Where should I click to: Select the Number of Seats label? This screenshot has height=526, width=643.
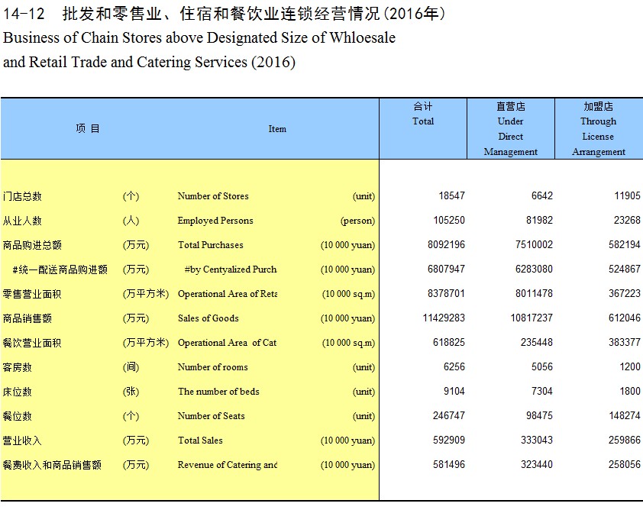pos(212,416)
